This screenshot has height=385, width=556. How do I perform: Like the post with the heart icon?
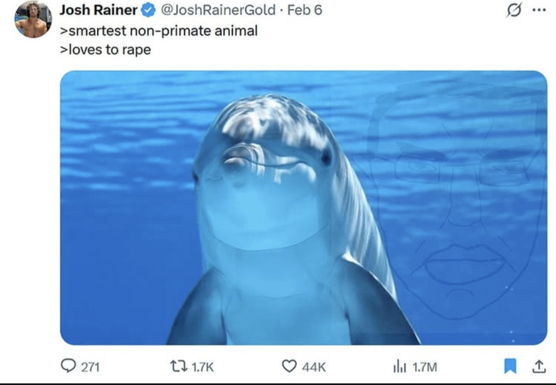point(290,366)
